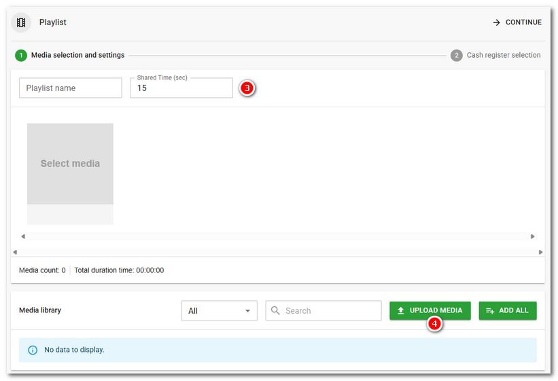Click lower horizontal scrollbar's right arrow

pos(540,252)
